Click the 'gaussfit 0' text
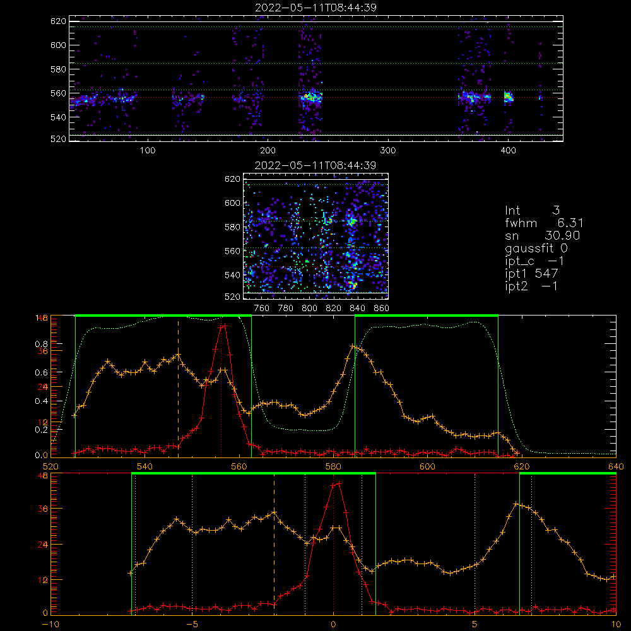631x631 pixels. (536, 248)
